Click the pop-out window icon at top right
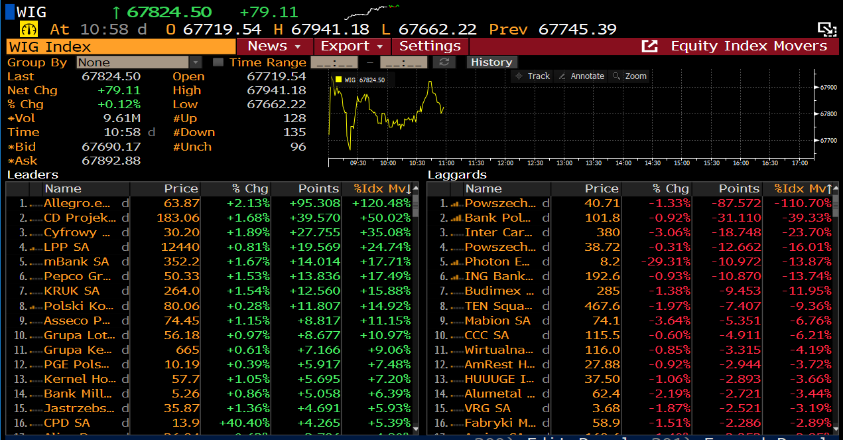Viewport: 843px width, 440px height. (826, 29)
